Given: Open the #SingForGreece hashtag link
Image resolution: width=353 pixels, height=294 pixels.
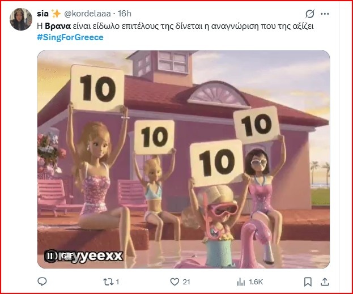Looking at the screenshot, I should pyautogui.click(x=70, y=37).
